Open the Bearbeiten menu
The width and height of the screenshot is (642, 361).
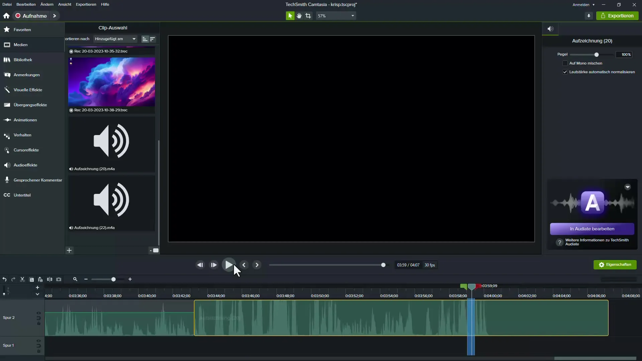(26, 4)
